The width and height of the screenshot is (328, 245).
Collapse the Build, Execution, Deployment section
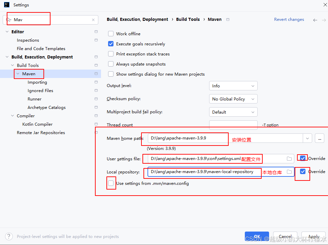[x=7, y=57]
